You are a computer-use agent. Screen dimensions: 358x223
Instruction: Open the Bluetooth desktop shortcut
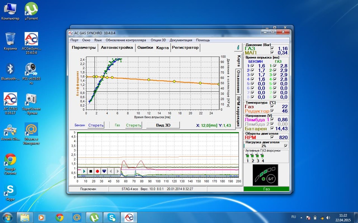tap(10, 72)
